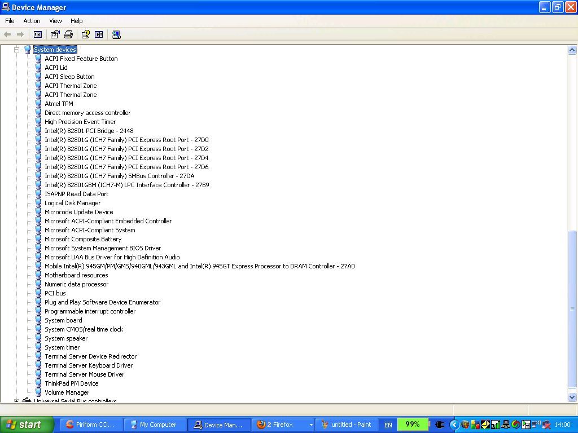Collapse the System devices node
The height and width of the screenshot is (433, 578).
16,50
